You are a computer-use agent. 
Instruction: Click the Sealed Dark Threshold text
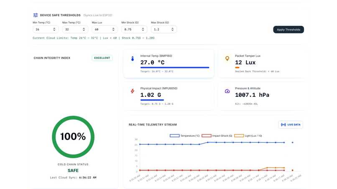click(257, 71)
